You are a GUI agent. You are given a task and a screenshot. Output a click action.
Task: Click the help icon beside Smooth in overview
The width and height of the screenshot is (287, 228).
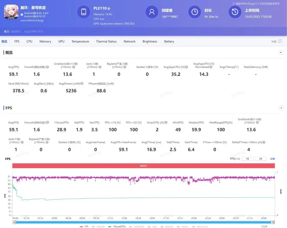tap(47, 67)
